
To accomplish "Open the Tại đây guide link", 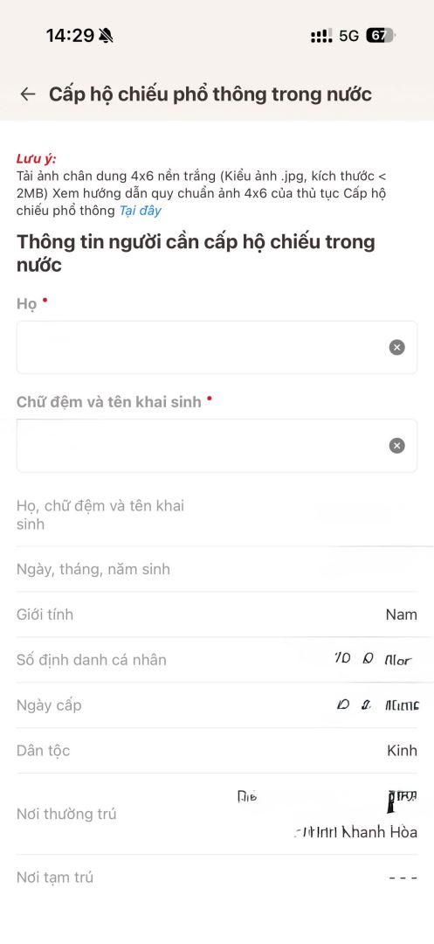I will point(140,211).
